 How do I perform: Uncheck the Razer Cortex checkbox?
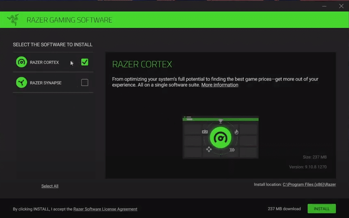pyautogui.click(x=85, y=62)
